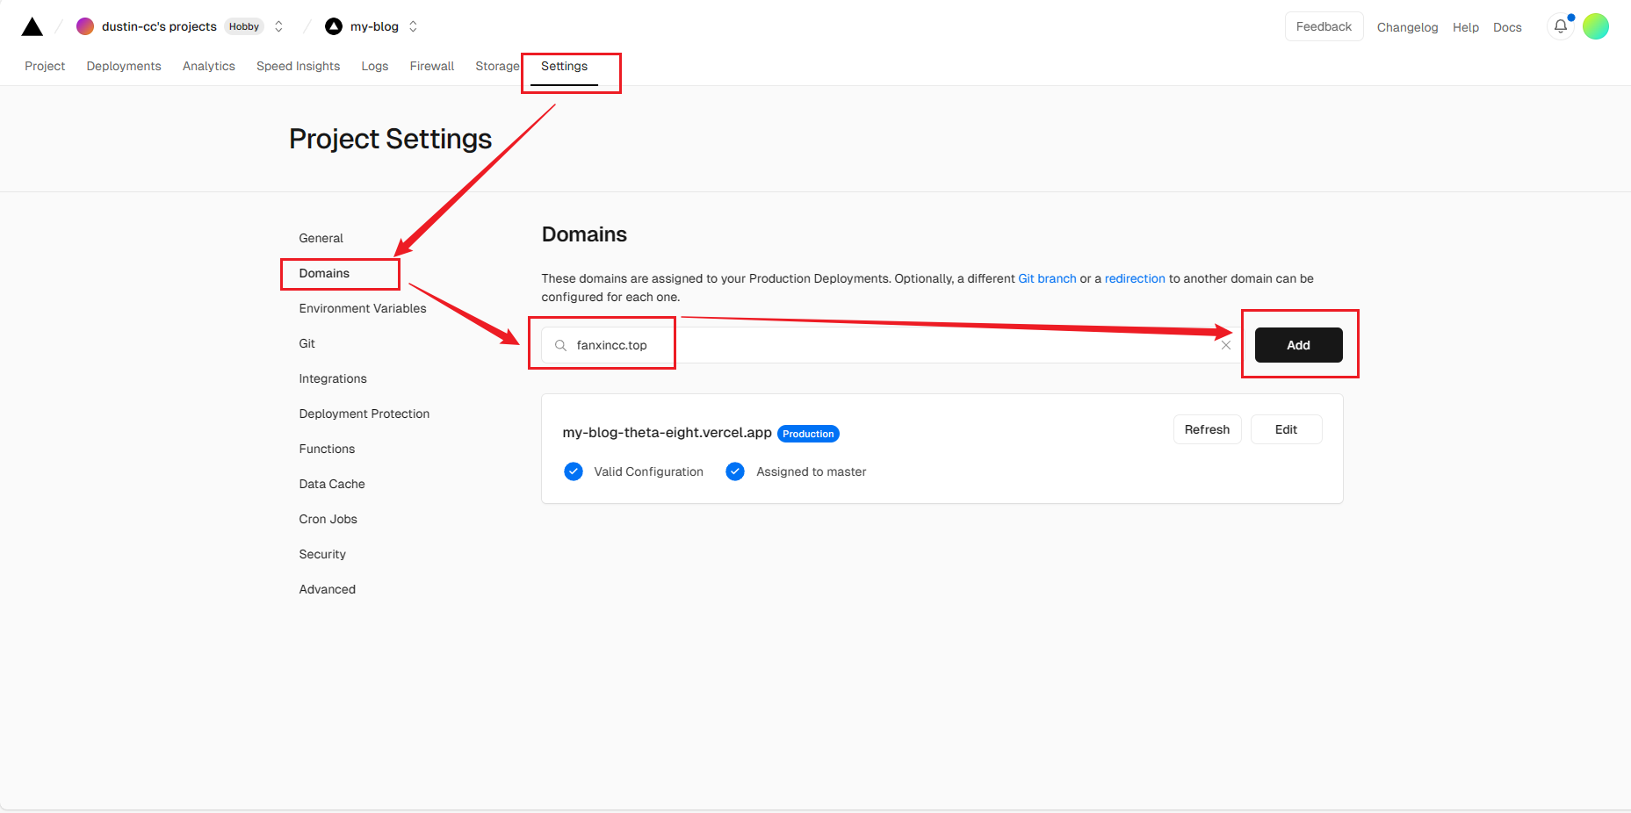This screenshot has height=813, width=1631.
Task: Select Environment Variables in sidebar
Action: point(362,308)
